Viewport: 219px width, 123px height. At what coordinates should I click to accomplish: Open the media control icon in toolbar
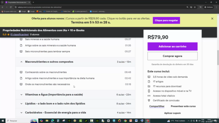tap(201, 7)
